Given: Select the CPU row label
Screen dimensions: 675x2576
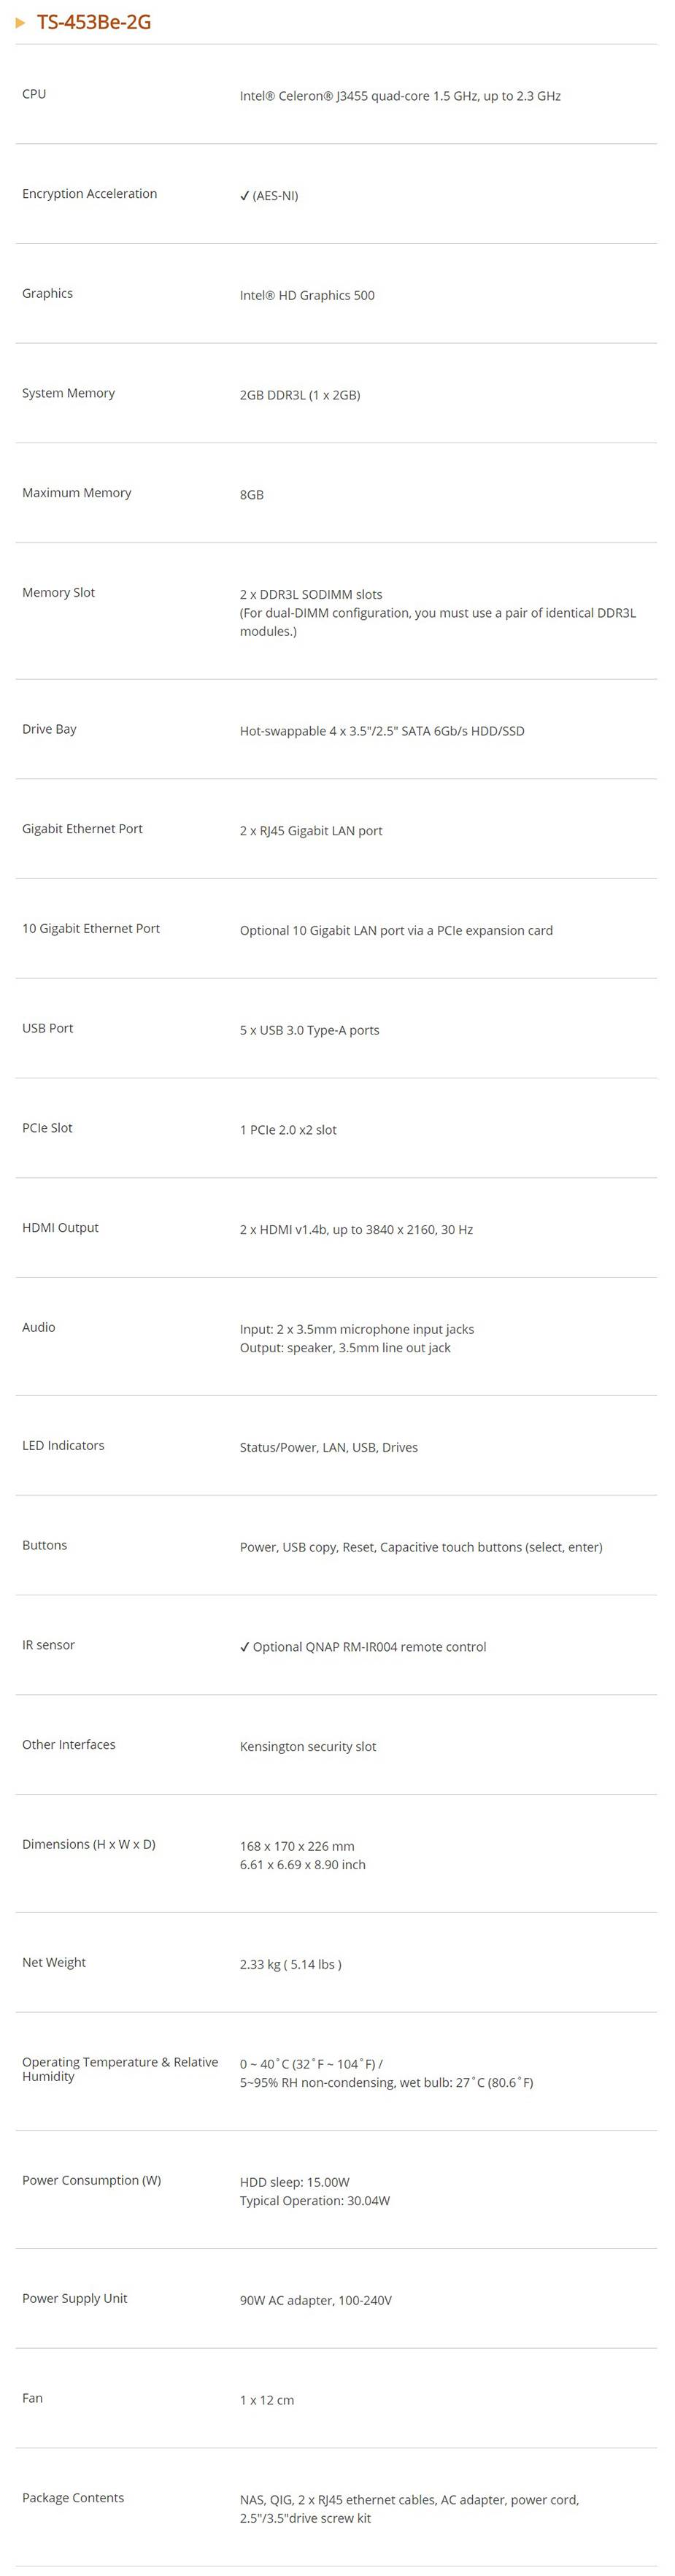Looking at the screenshot, I should tap(34, 94).
